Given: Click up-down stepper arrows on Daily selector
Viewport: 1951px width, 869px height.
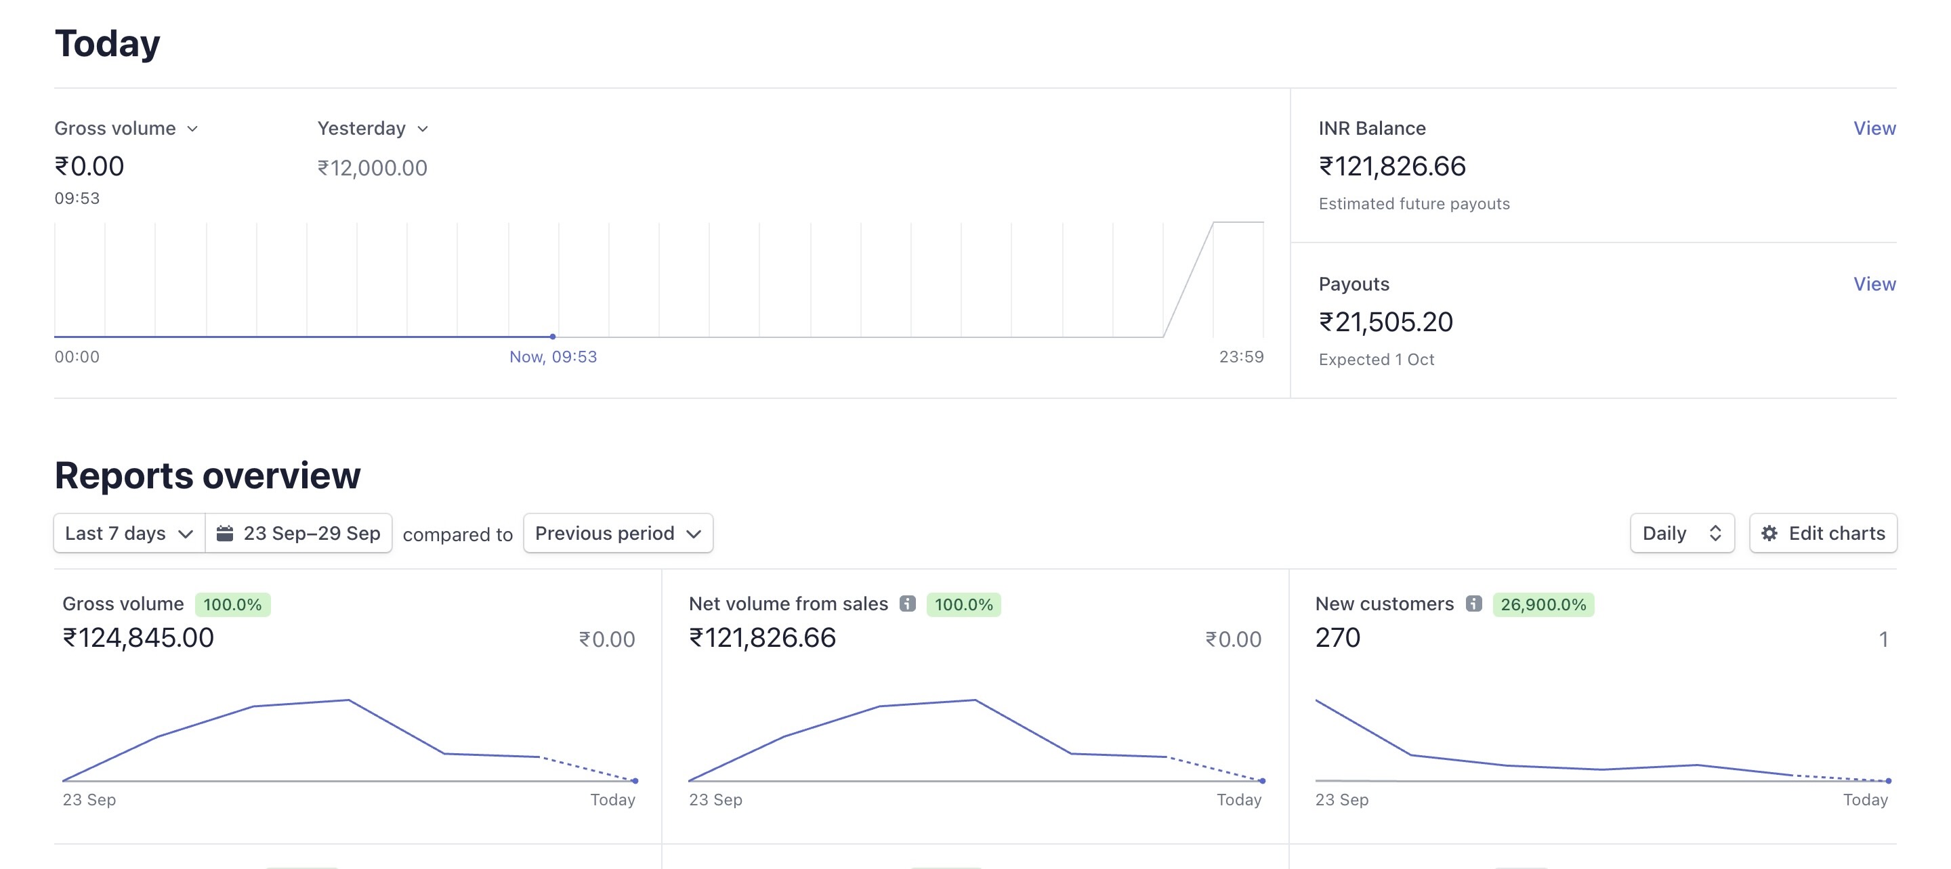Looking at the screenshot, I should coord(1715,533).
